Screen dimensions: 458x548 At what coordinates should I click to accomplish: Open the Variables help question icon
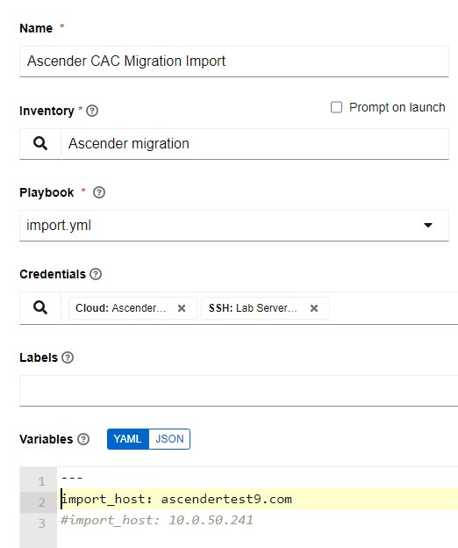pyautogui.click(x=83, y=439)
